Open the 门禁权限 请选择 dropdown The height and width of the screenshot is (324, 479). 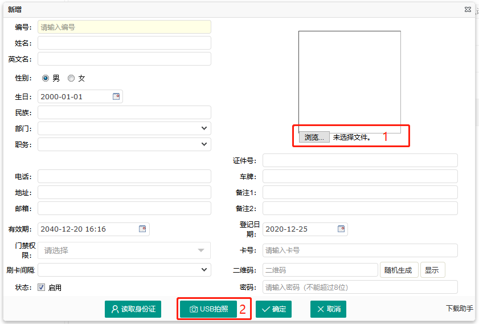(124, 250)
